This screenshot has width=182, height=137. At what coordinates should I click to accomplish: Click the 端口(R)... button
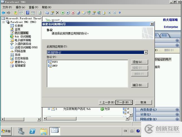139,85
